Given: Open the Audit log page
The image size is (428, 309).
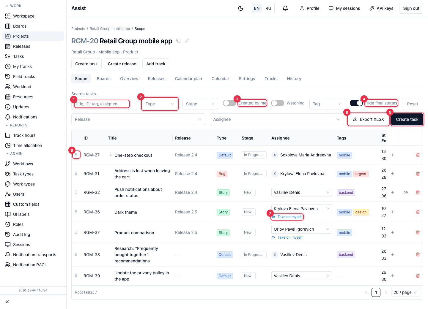Looking at the screenshot, I should click(x=33, y=234).
